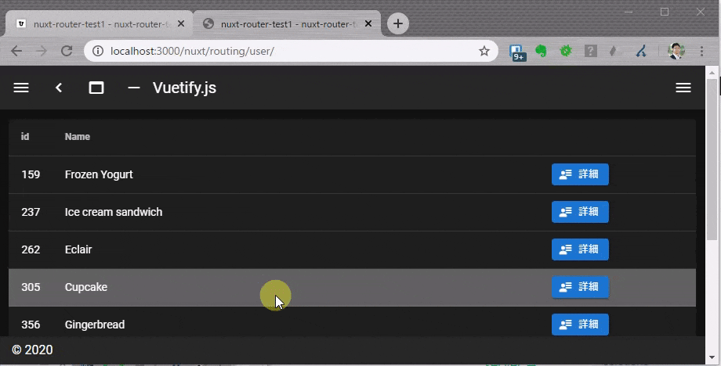Open the Chrome profile avatar
The height and width of the screenshot is (366, 721).
tap(676, 51)
